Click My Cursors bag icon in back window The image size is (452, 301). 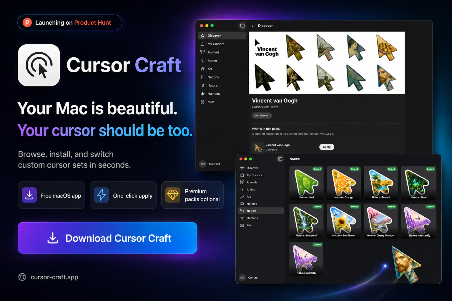pyautogui.click(x=202, y=44)
